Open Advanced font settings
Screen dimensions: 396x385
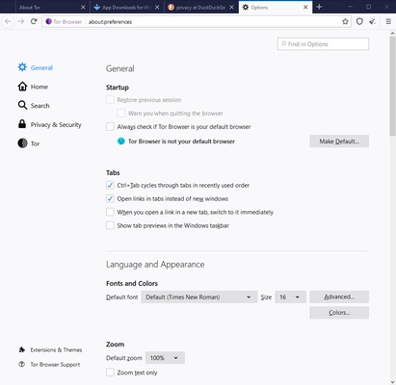(x=339, y=296)
